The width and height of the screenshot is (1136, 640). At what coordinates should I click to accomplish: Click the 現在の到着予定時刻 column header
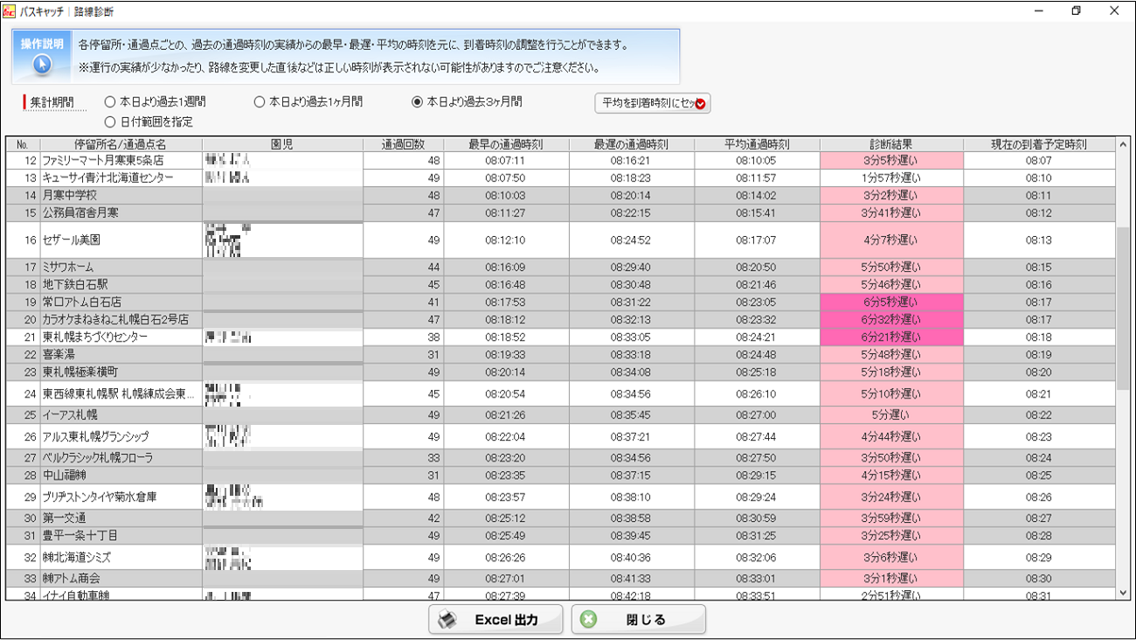coord(1039,144)
